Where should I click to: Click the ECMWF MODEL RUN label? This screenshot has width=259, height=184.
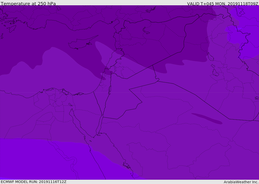[33, 182]
